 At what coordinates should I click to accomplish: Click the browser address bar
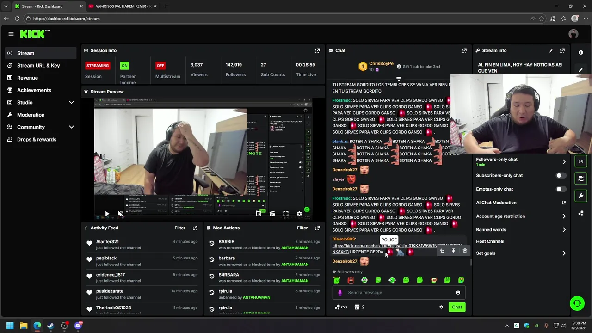click(277, 18)
